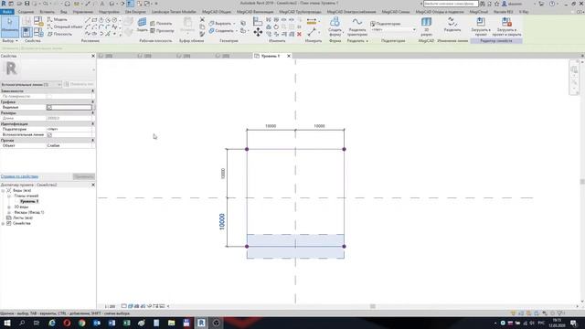
Task: Click the Save icon in quick access toolbar
Action: click(27, 4)
